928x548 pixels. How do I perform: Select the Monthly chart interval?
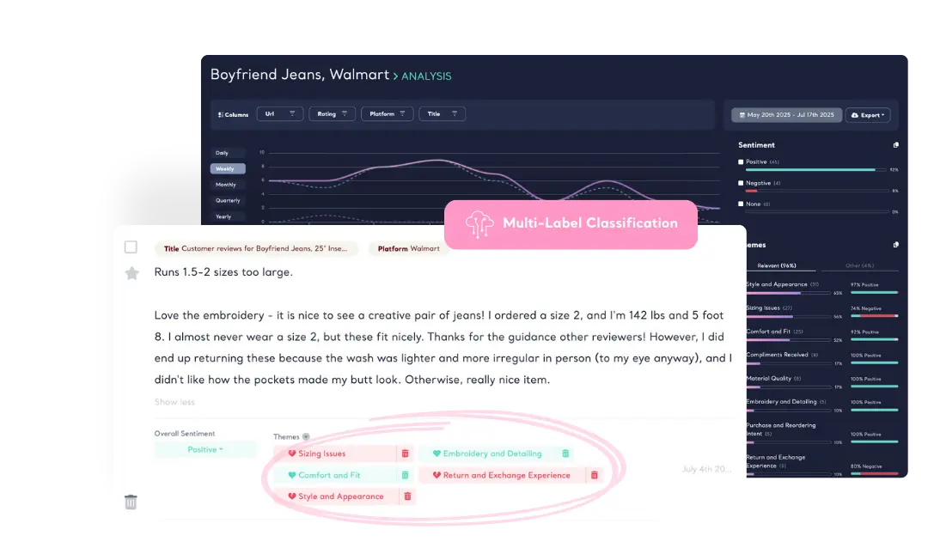click(227, 185)
